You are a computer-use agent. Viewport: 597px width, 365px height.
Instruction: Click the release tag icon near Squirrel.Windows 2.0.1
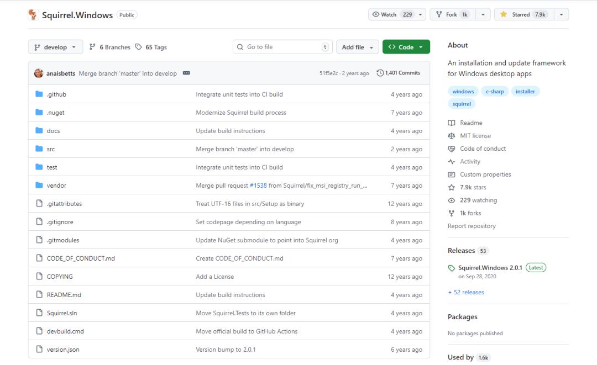(452, 268)
